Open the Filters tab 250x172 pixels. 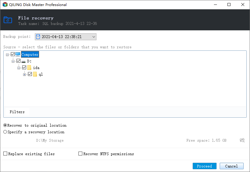coord(17,112)
